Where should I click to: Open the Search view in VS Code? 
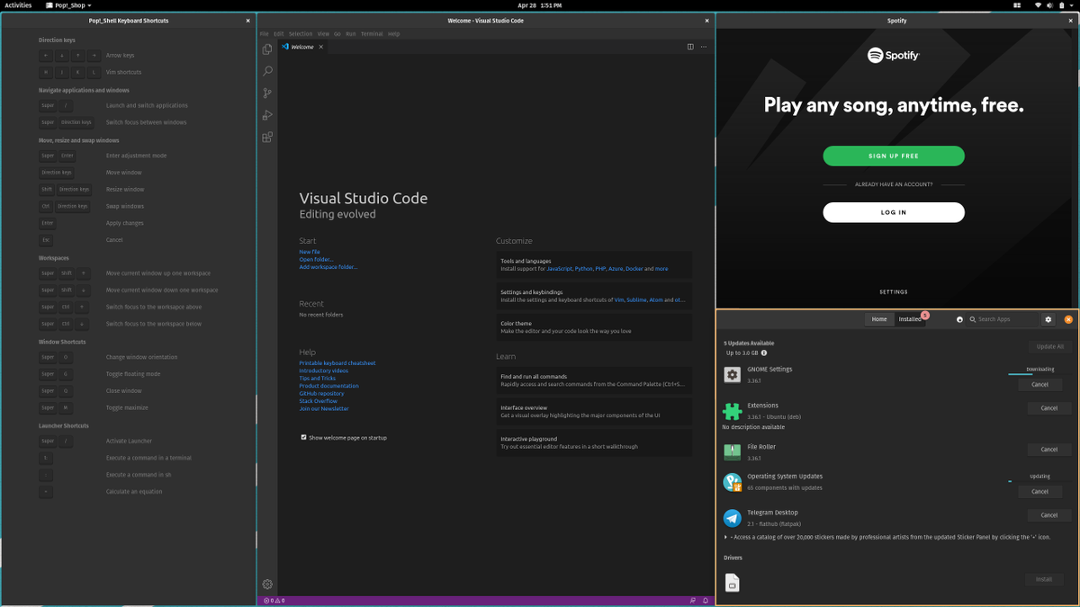click(x=266, y=71)
